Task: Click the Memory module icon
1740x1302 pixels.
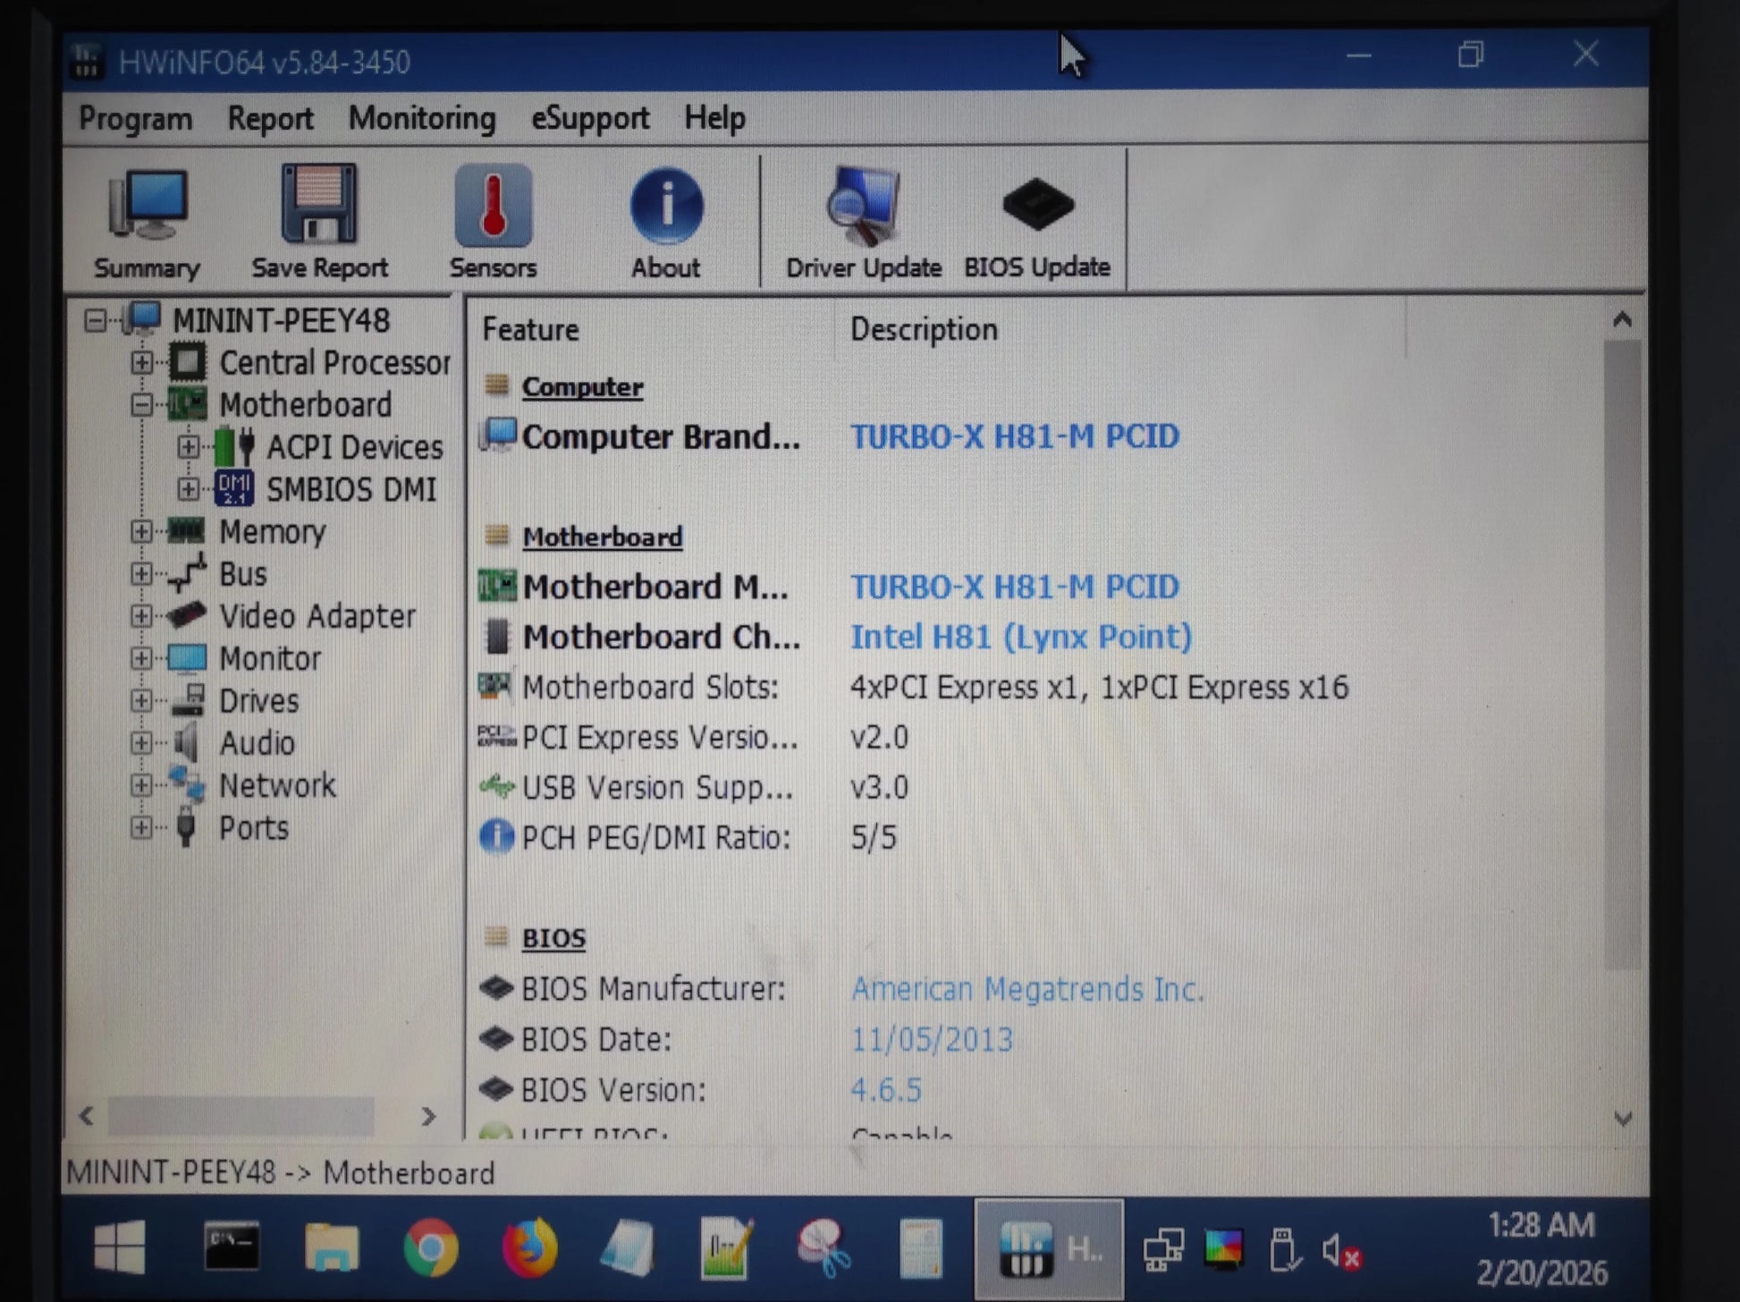Action: (x=186, y=531)
